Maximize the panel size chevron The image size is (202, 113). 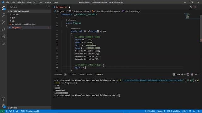coord(196,75)
